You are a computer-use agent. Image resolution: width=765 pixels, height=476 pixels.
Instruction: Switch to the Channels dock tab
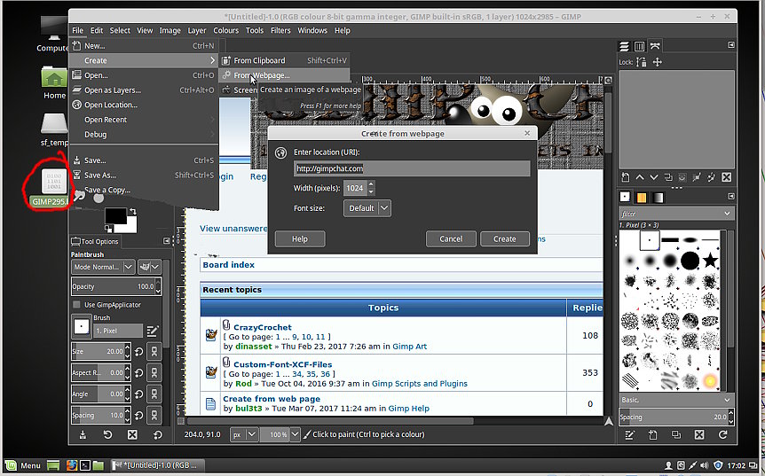pyautogui.click(x=639, y=46)
